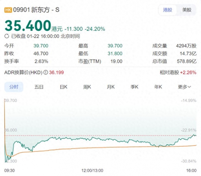The image size is (201, 176).
Task: Click the 09:30 time axis label
Action: point(9,171)
